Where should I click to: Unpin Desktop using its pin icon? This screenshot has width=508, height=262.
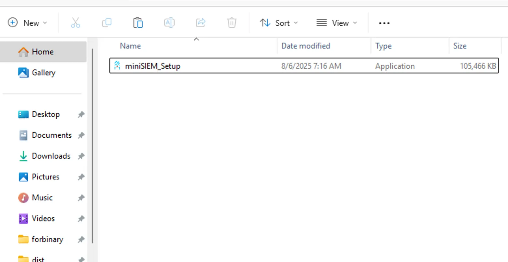[x=81, y=114]
